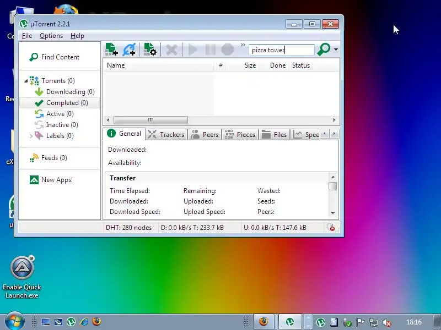Switch to the Speed tab
Image resolution: width=441 pixels, height=330 pixels.
pyautogui.click(x=306, y=135)
